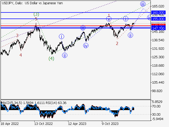Click the 155.000 price level tag
Image resolution: width=169 pixels, height=127 pixels.
tap(158, 19)
